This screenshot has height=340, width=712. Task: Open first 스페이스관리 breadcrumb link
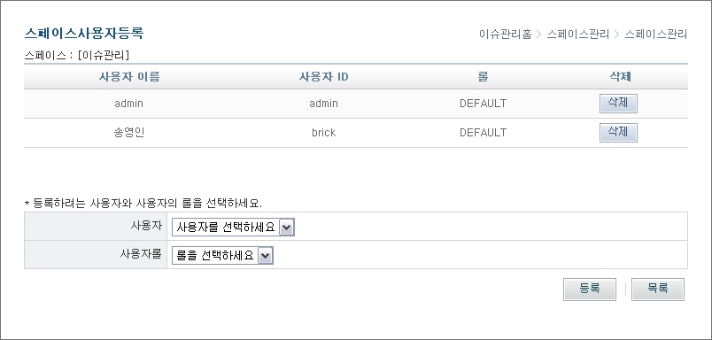pos(577,34)
